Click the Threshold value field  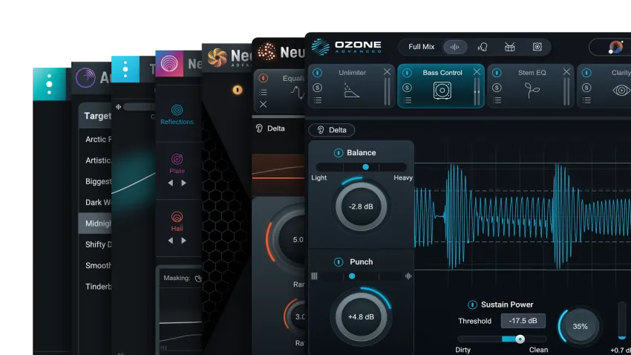(523, 321)
